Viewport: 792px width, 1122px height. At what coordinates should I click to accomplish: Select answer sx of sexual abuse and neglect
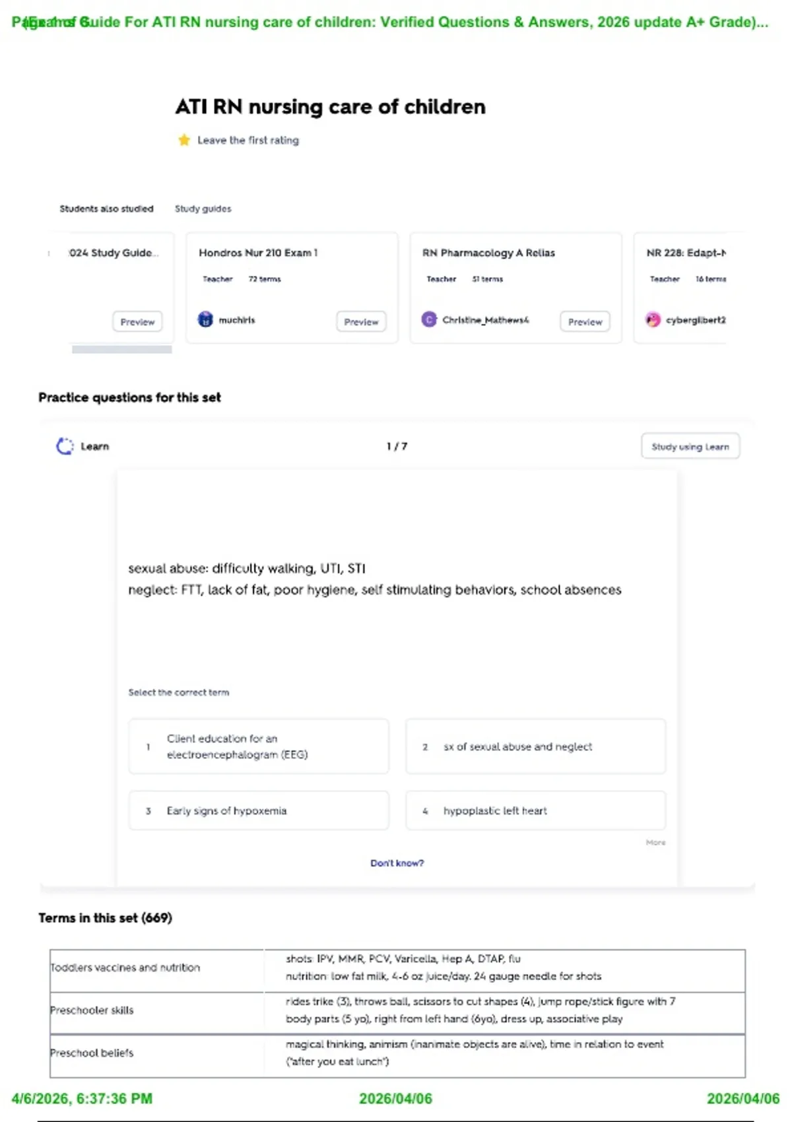(x=535, y=746)
